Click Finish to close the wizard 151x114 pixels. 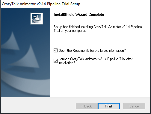click(109, 106)
